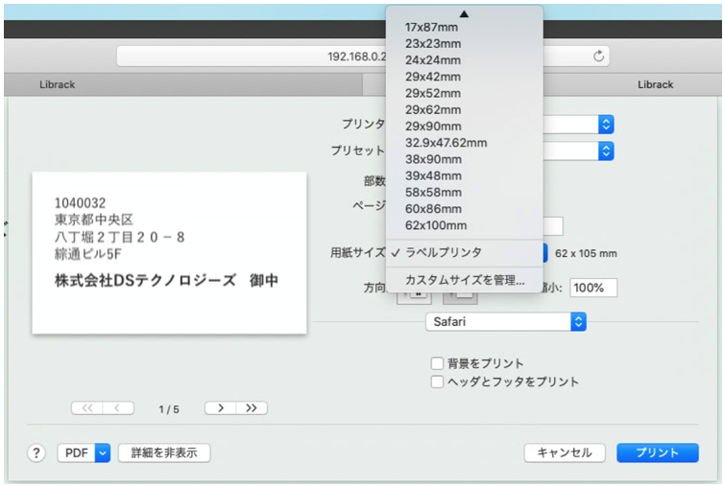The width and height of the screenshot is (723, 486).
Task: Reload the page with the refresh icon
Action: tap(598, 57)
